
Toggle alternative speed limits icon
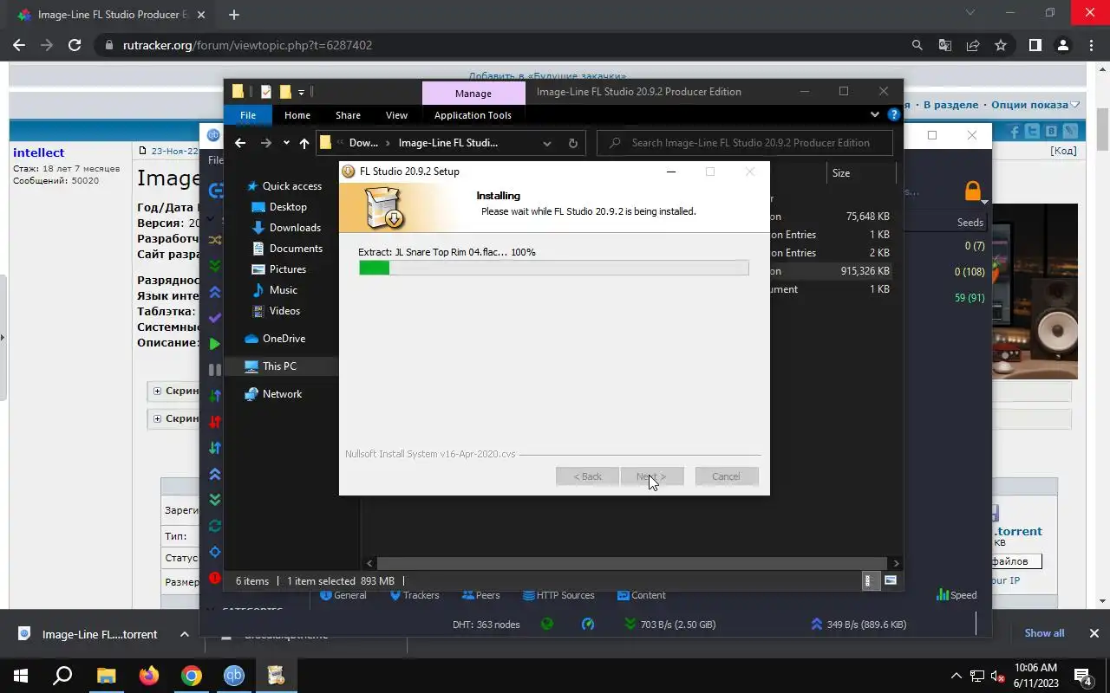(x=588, y=625)
